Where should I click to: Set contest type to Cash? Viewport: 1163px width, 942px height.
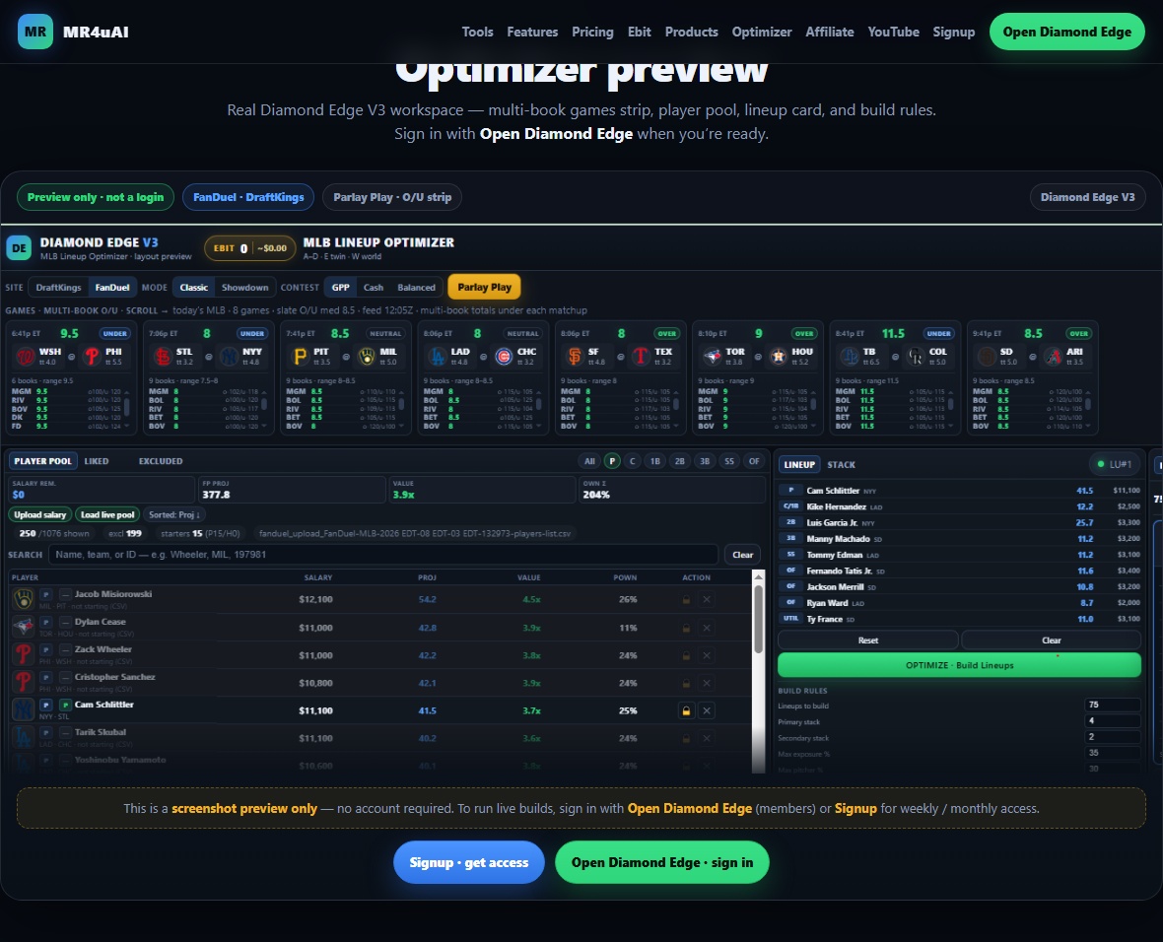tap(374, 288)
